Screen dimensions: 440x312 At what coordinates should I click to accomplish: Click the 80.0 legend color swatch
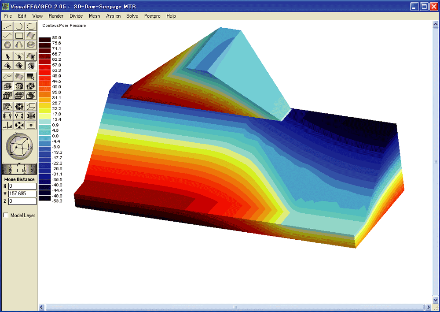(x=44, y=39)
